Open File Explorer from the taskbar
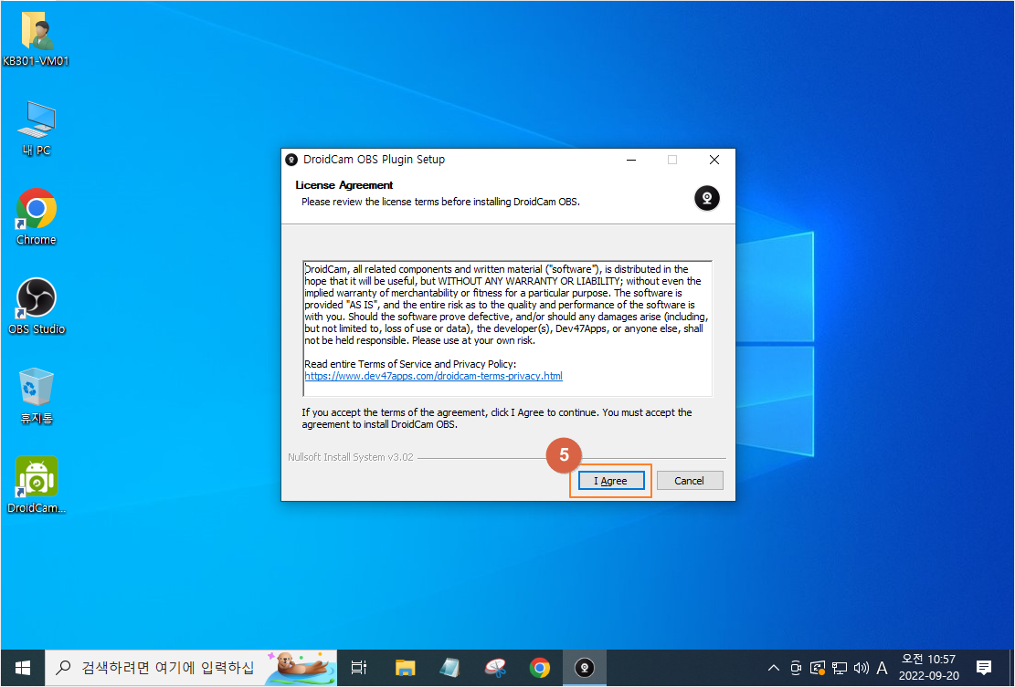This screenshot has height=687, width=1015. point(406,668)
